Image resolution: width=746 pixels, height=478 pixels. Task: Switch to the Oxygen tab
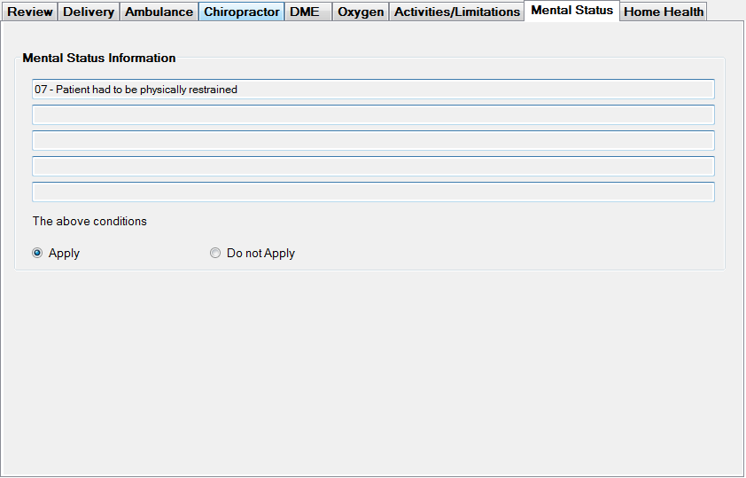point(361,12)
